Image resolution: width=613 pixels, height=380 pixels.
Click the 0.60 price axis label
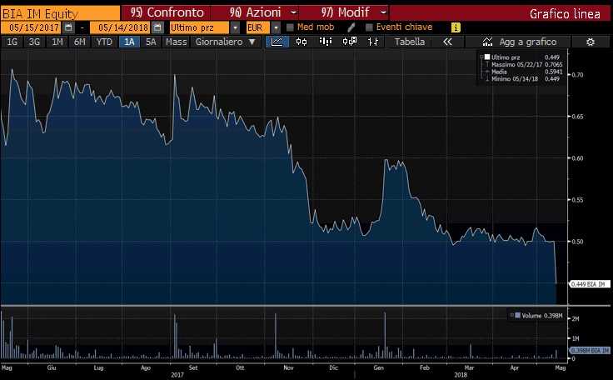click(x=577, y=158)
